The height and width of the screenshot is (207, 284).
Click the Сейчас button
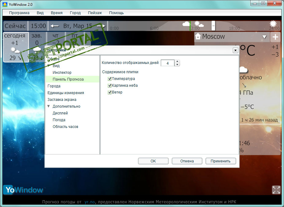point(15,26)
